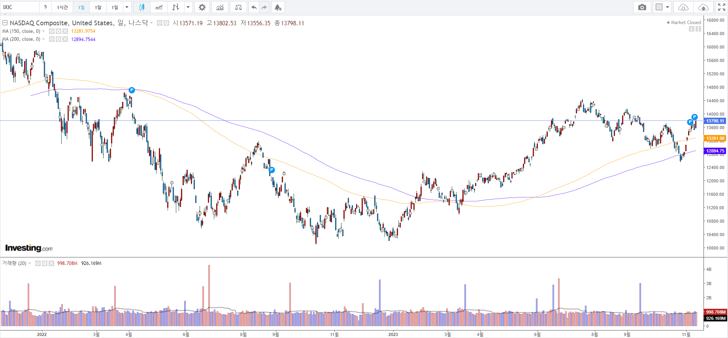This screenshot has width=728, height=338.
Task: Click the 13281.9754 MA 150 legend value
Action: pyautogui.click(x=83, y=31)
